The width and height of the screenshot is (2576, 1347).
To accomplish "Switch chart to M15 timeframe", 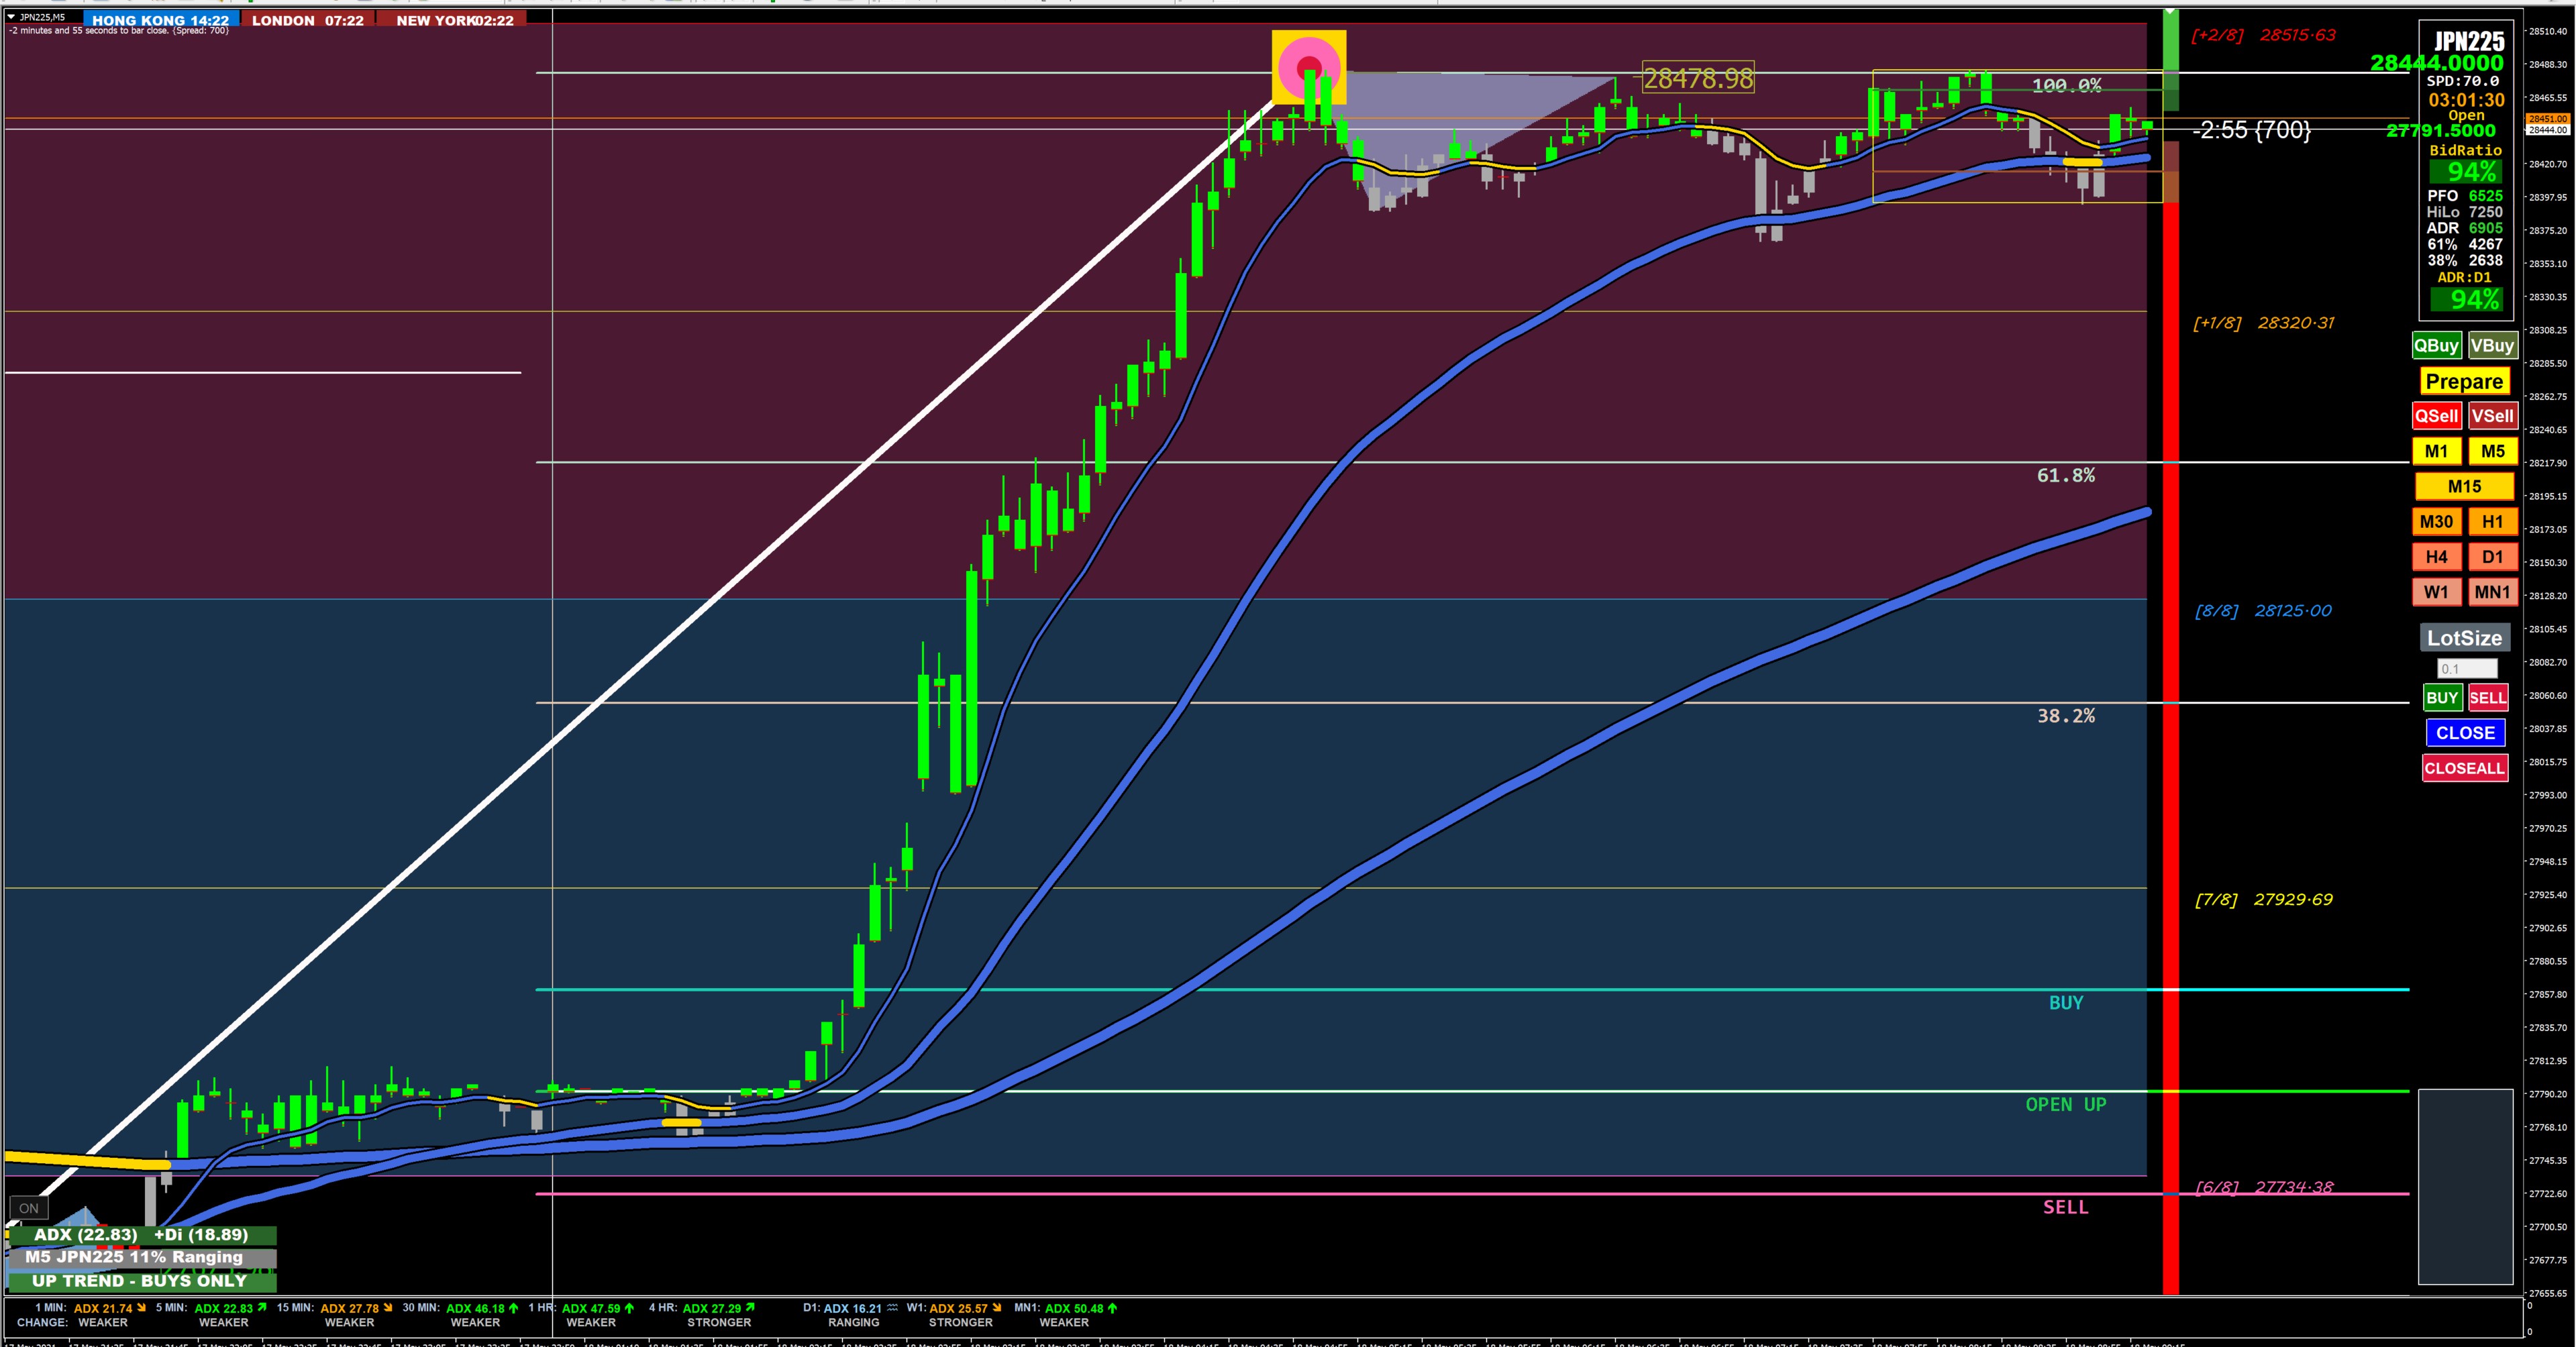I will pyautogui.click(x=2464, y=486).
